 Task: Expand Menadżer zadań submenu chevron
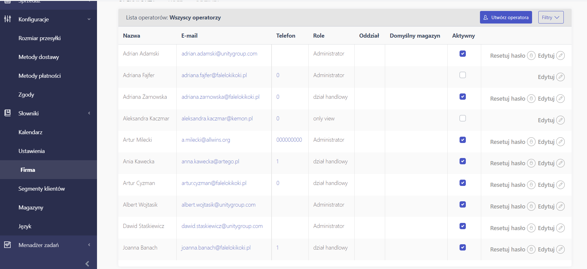(89, 245)
